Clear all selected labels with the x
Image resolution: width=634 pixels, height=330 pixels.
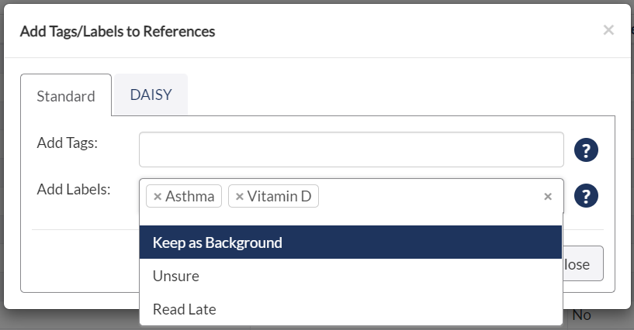(548, 197)
